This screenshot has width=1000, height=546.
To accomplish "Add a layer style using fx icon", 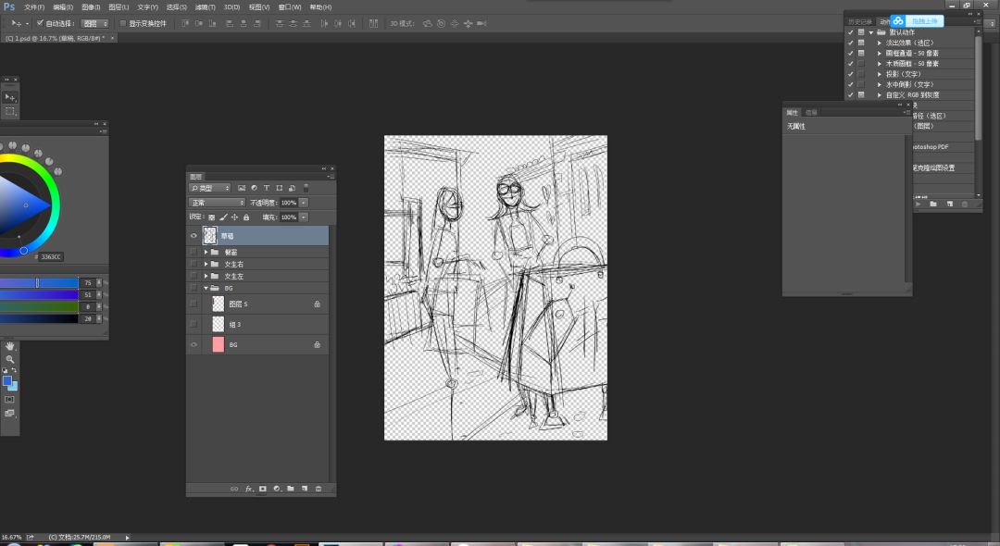I will 249,488.
